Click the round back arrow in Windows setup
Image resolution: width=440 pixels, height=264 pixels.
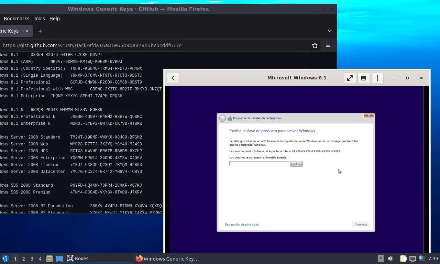[222, 118]
